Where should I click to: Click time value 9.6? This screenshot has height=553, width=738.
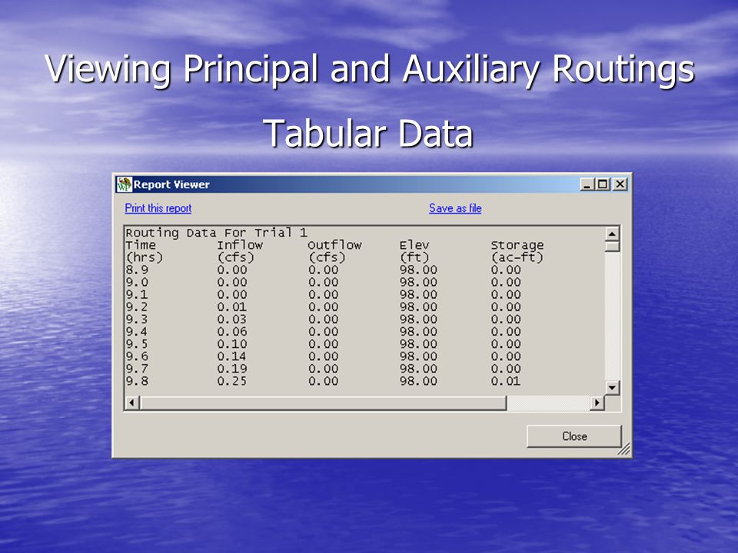(x=137, y=356)
